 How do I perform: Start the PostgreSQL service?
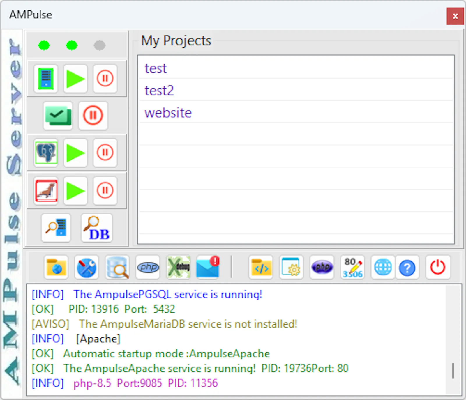(x=75, y=153)
